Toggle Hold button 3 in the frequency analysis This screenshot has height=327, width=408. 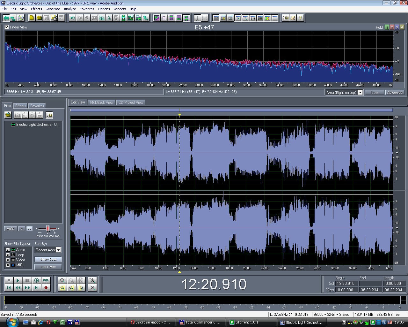coord(397,27)
